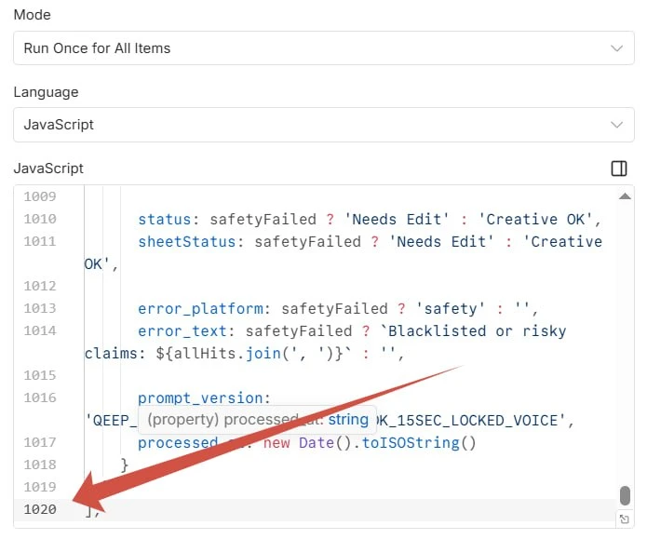Place cursor on status property line
Image resolution: width=647 pixels, height=539 pixels.
370,219
